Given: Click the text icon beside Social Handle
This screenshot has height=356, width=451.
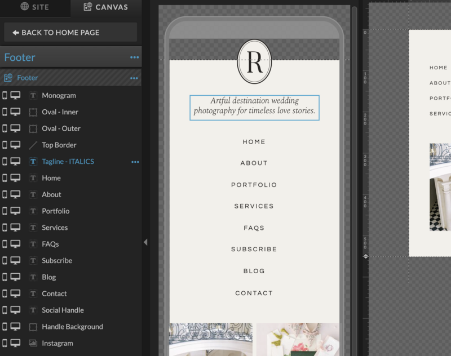Looking at the screenshot, I should 33,310.
